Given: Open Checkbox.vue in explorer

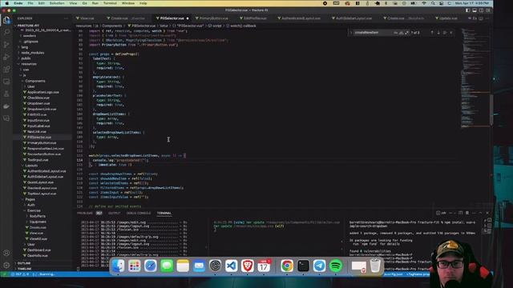Looking at the screenshot, I should pos(38,98).
